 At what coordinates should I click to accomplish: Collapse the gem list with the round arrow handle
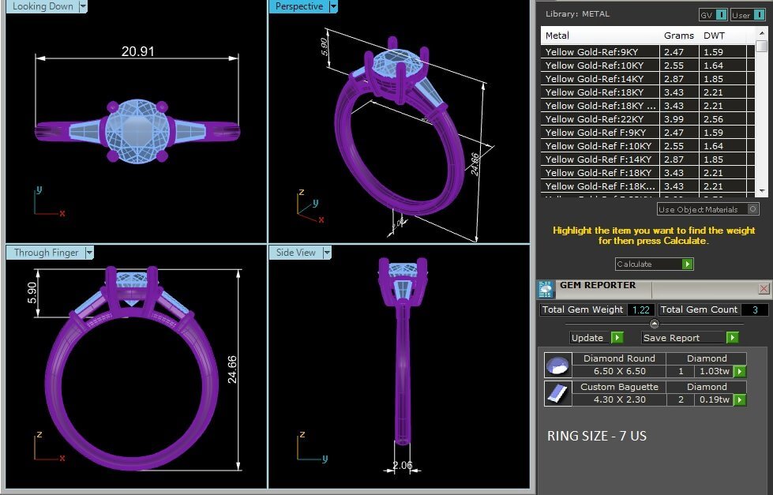pyautogui.click(x=655, y=324)
